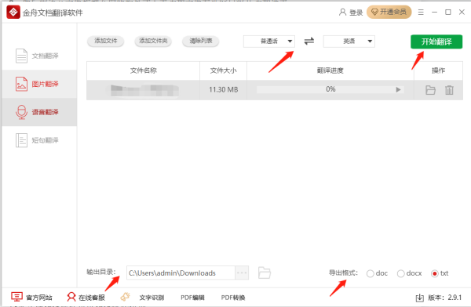Expand the 英语 target language dropdown

(349, 42)
